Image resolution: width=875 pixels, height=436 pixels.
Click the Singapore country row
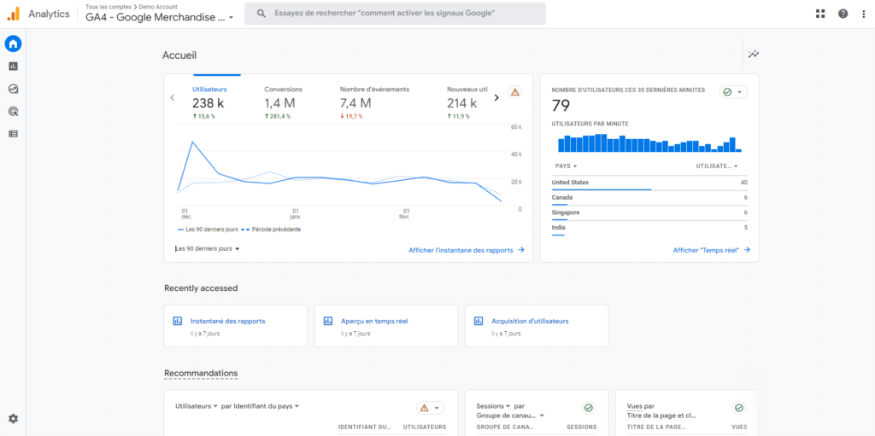[x=649, y=213]
